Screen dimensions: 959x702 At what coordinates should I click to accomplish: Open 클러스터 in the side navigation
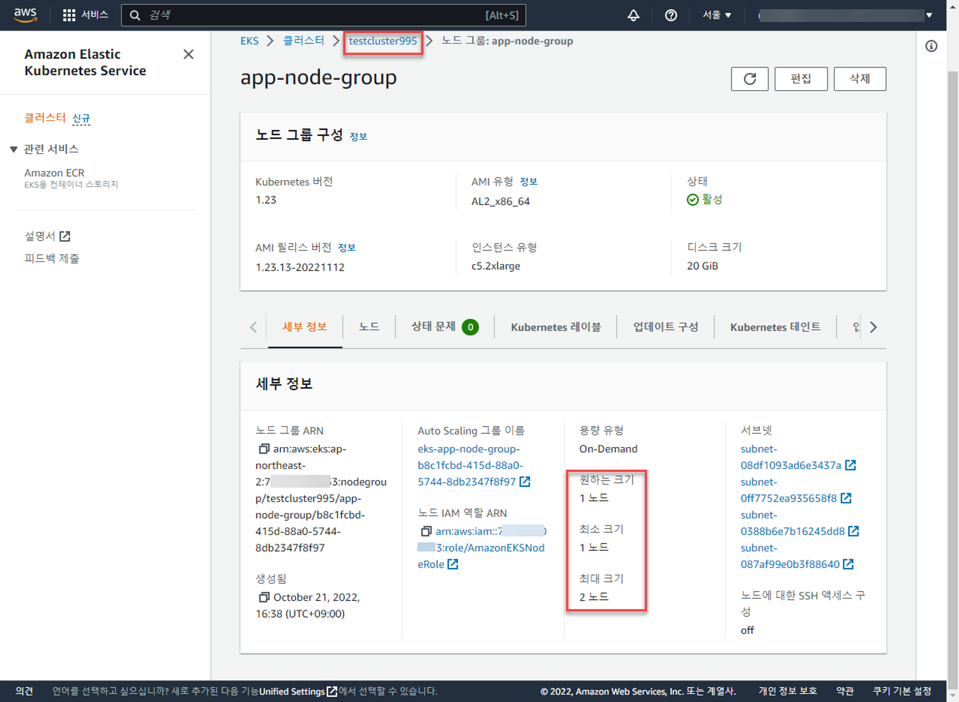45,118
